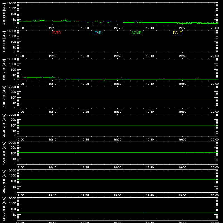Click the 410 MHz [SFU] axis label
The height and width of the screenshot is (223, 223).
click(x=4, y=42)
